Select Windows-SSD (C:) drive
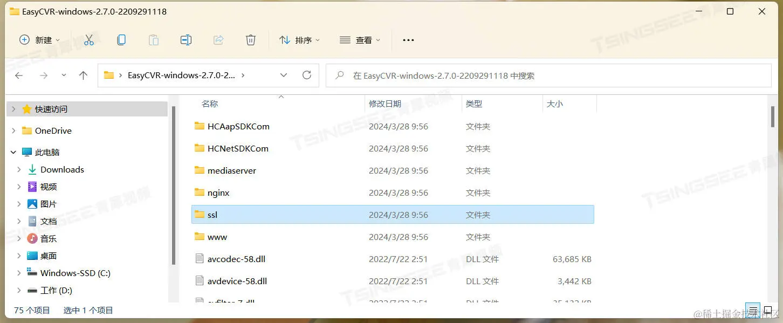The image size is (783, 323). tap(75, 273)
